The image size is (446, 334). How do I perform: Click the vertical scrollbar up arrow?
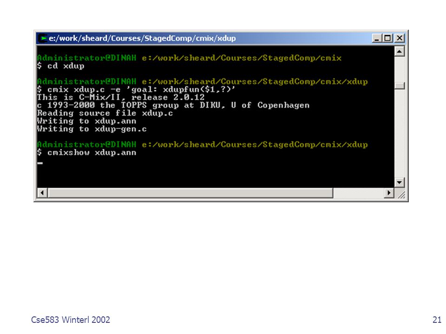click(x=400, y=51)
